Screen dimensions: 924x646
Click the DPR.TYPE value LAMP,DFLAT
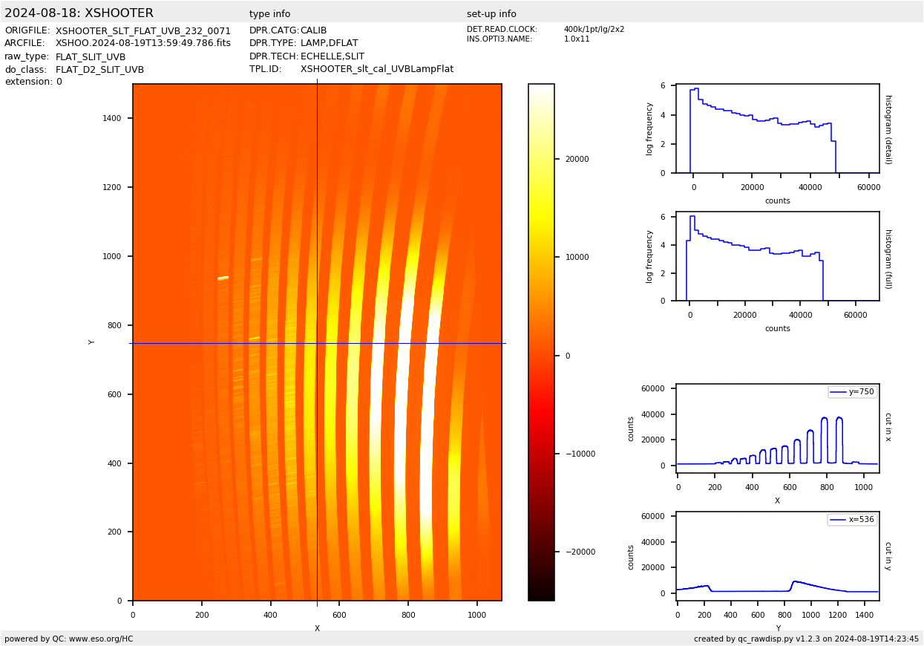(x=329, y=43)
